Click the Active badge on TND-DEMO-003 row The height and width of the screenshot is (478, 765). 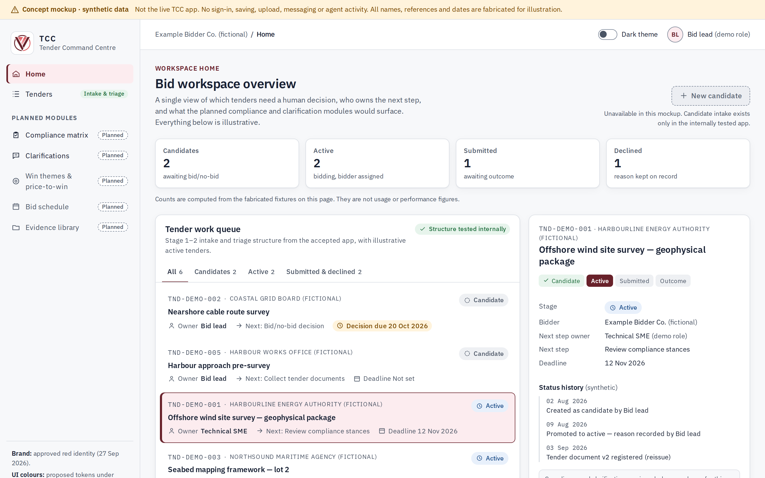(490, 458)
